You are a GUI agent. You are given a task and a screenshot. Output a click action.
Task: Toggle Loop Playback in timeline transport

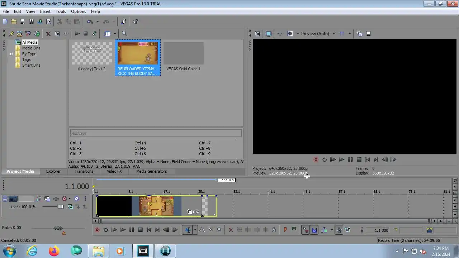pos(105,230)
